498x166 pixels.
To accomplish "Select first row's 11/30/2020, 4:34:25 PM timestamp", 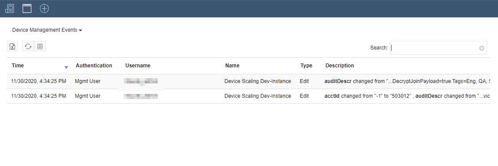I will pyautogui.click(x=38, y=81).
